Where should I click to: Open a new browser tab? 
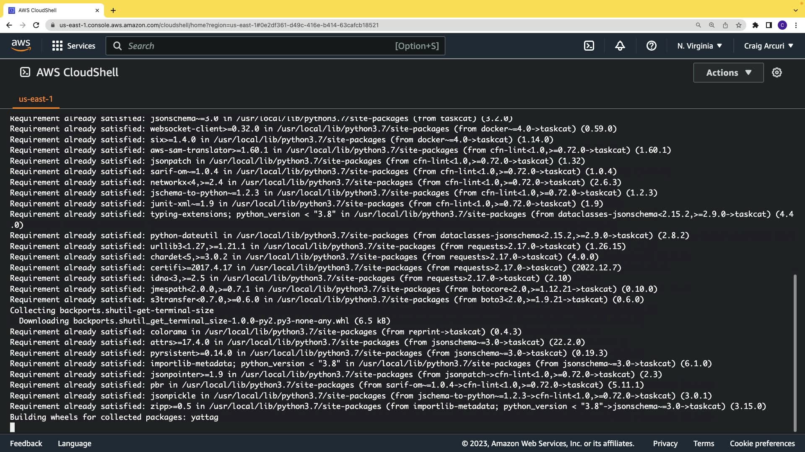pos(113,10)
